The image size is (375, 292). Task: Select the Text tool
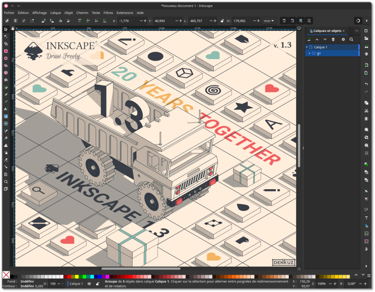(x=6, y=109)
